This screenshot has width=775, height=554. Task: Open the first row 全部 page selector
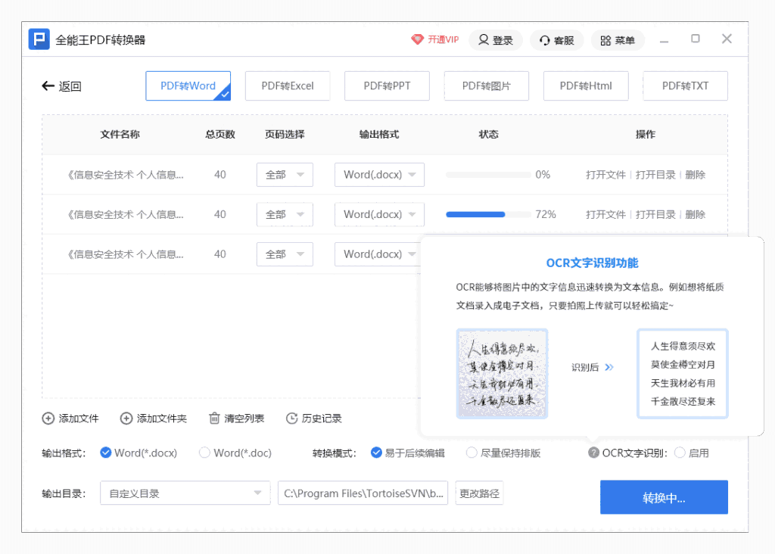[x=285, y=174]
